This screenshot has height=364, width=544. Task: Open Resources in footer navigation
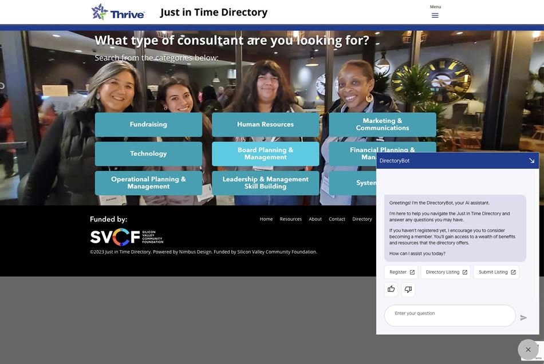coord(290,219)
